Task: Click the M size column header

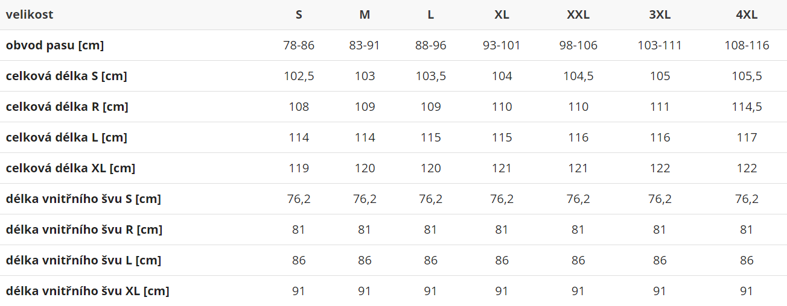Action: pos(365,14)
